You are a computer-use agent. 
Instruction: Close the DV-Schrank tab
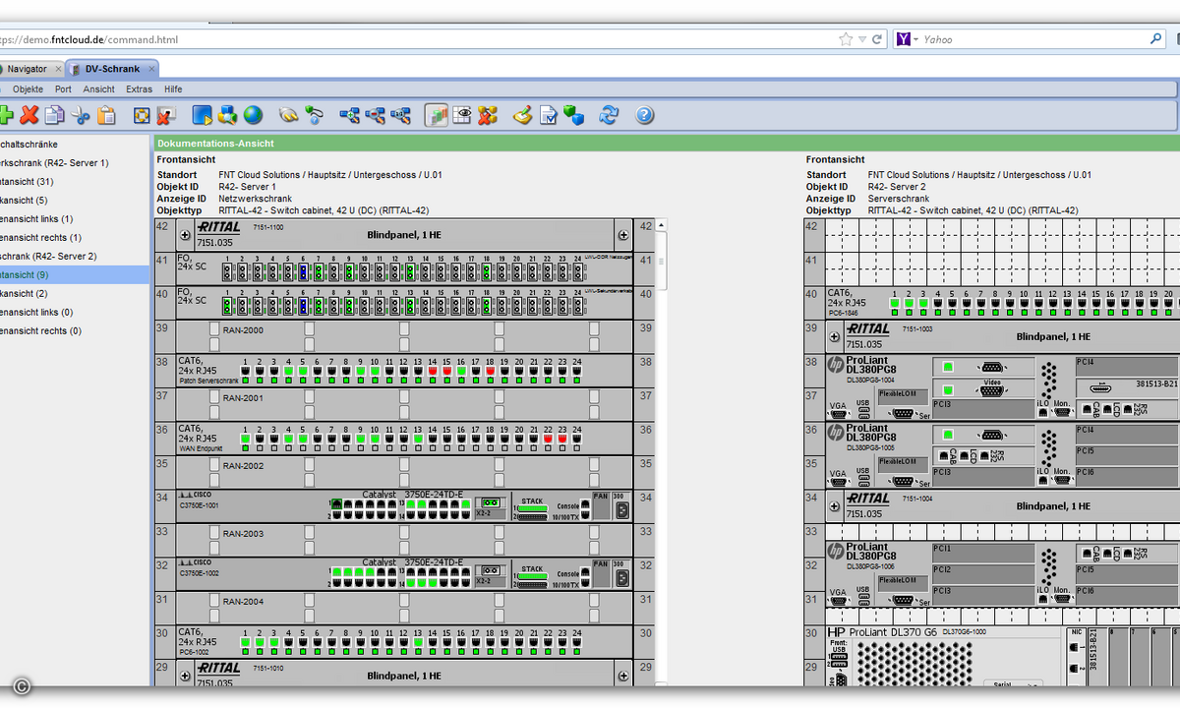point(150,69)
